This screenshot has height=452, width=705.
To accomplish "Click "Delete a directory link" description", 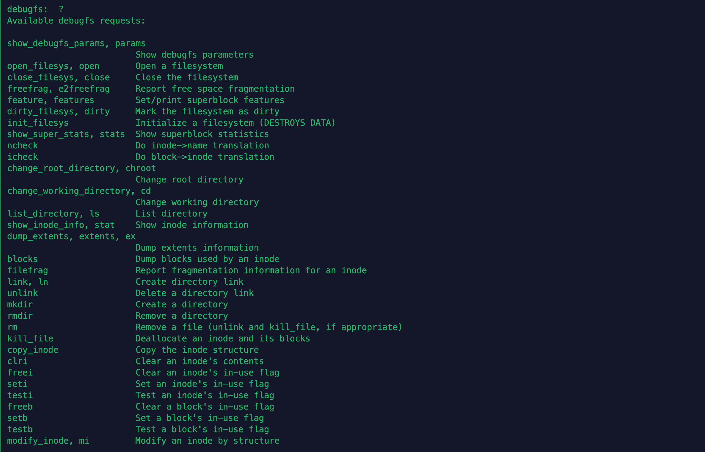I will tap(195, 293).
